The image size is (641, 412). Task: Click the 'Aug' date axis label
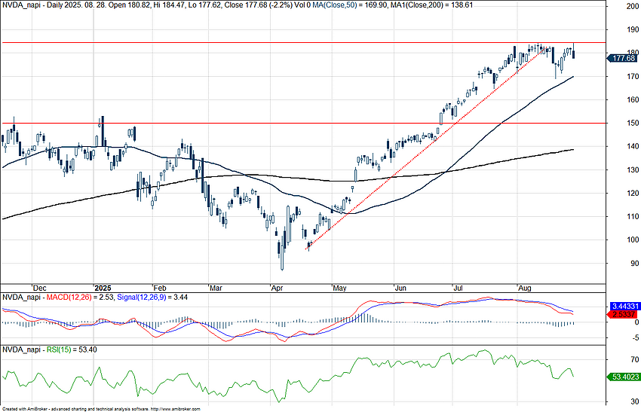pos(525,288)
